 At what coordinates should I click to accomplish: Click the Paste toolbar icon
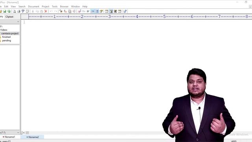click(x=41, y=11)
